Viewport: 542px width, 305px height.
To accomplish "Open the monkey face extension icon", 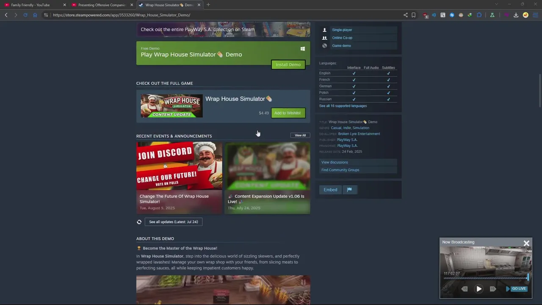I will (x=461, y=15).
